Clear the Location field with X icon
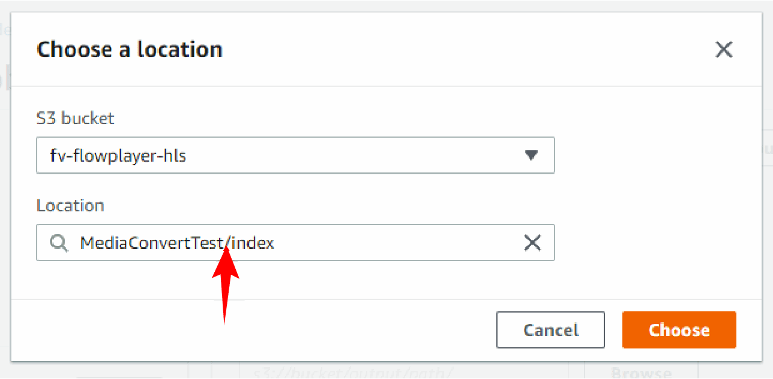Image resolution: width=773 pixels, height=379 pixels. [x=532, y=242]
